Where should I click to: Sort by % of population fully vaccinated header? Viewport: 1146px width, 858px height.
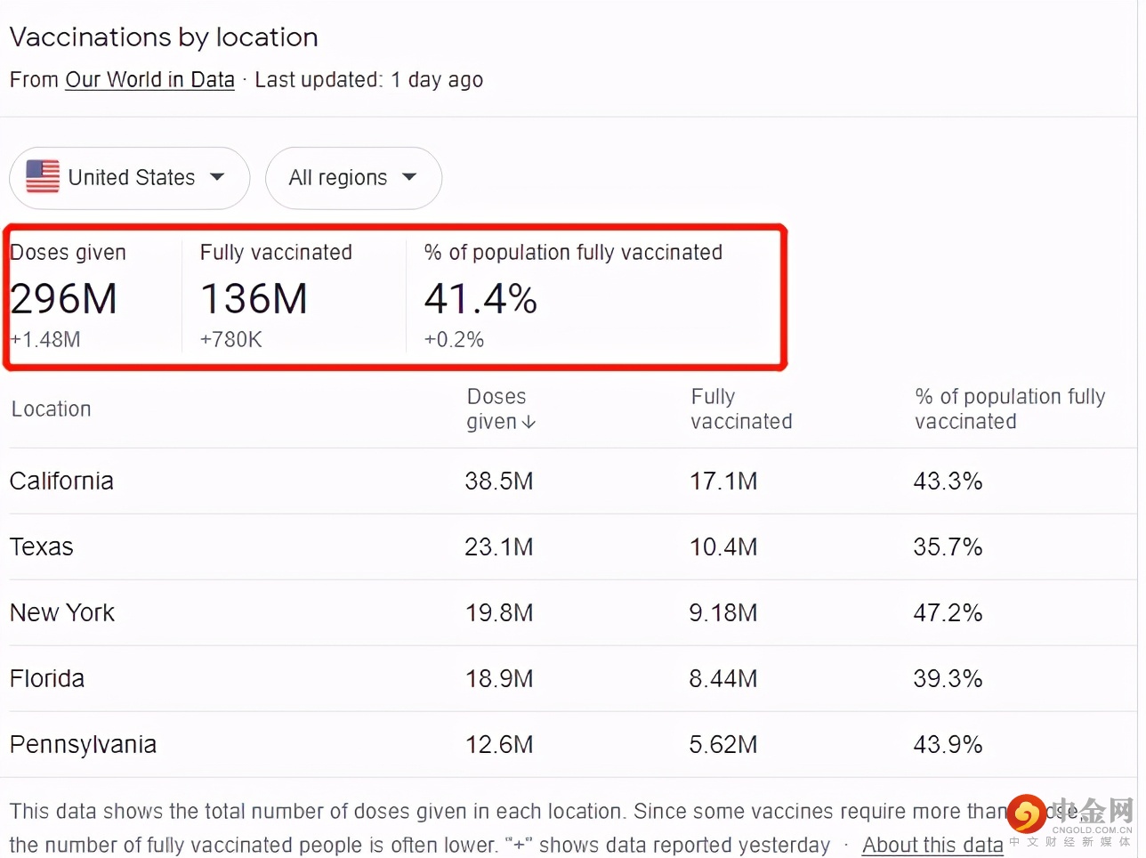(x=1009, y=409)
